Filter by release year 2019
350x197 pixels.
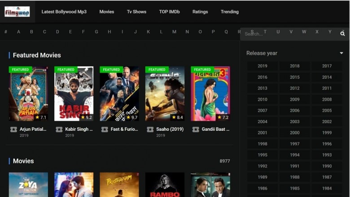tap(262, 66)
